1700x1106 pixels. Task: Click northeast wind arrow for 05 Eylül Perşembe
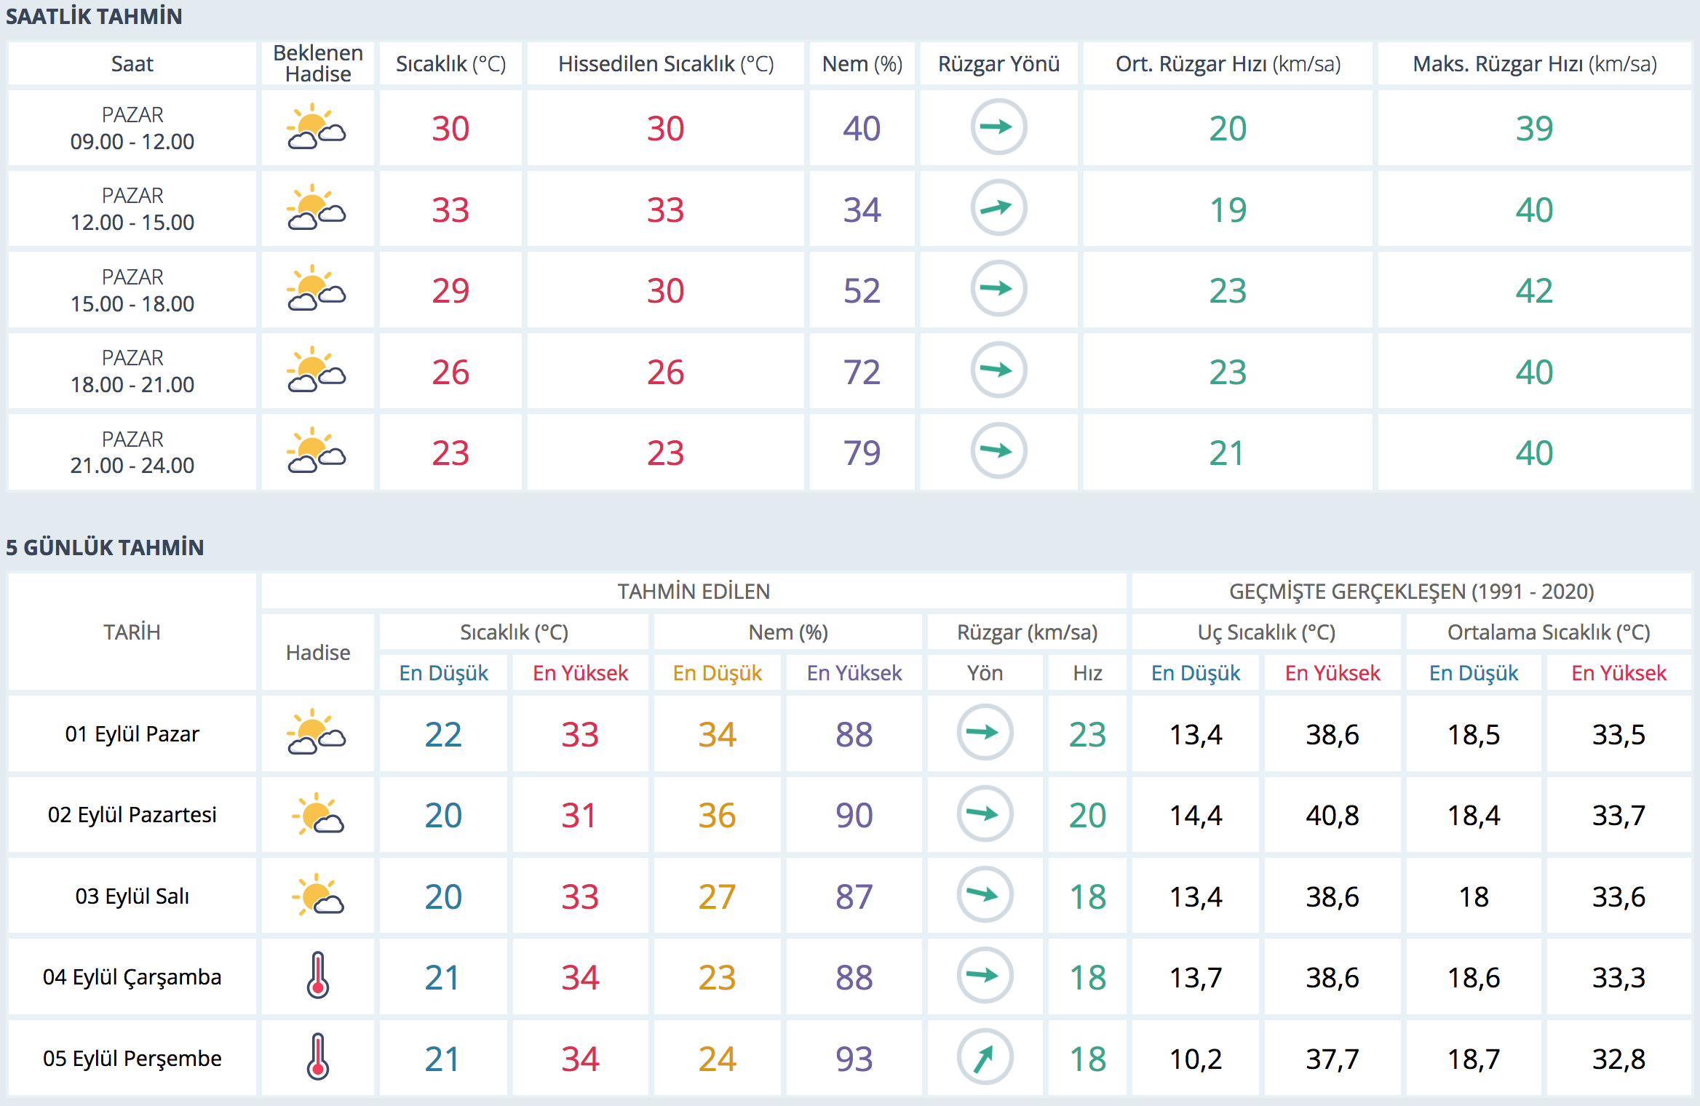[x=984, y=1057]
